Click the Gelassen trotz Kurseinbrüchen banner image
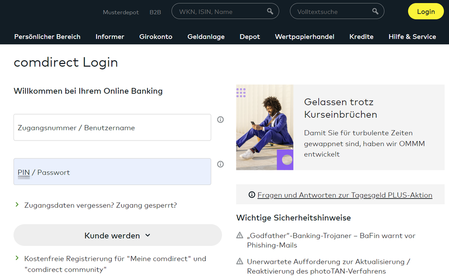 pos(264,128)
